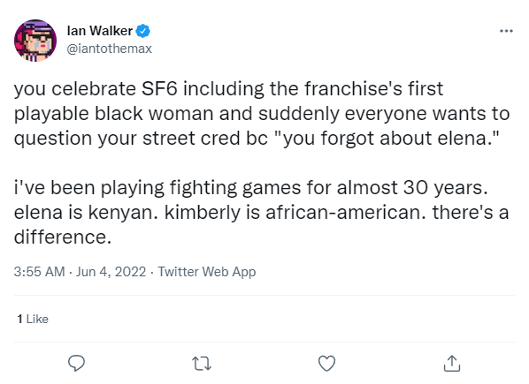529x384 pixels.
Task: Open the three-dot more options menu
Action: click(506, 31)
